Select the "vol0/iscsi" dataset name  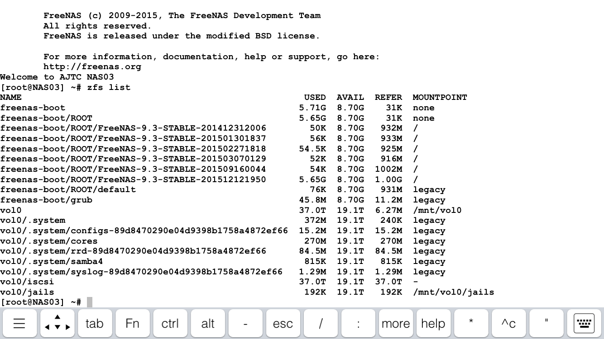tap(27, 282)
